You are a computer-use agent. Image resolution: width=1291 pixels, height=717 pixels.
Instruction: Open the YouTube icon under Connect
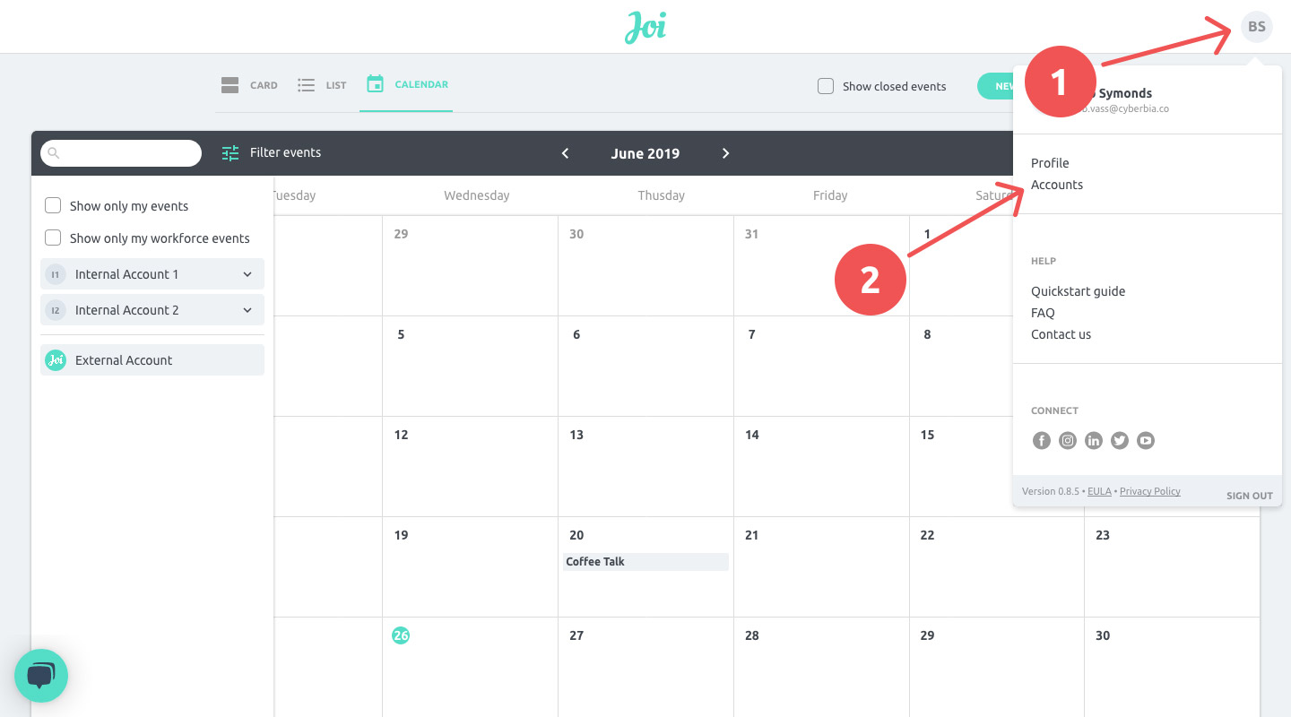(1145, 440)
